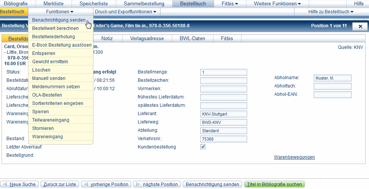Click the Bestellmenge input field
Screen dimensions: 369x189
point(223,72)
